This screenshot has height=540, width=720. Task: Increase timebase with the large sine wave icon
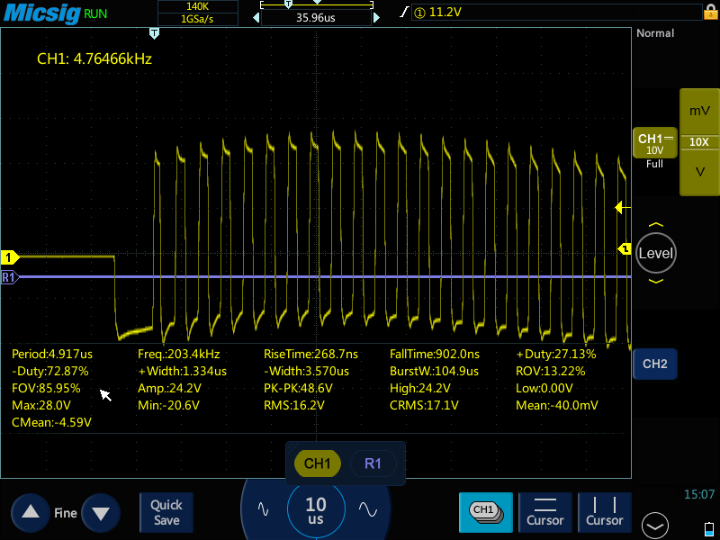pyautogui.click(x=368, y=509)
